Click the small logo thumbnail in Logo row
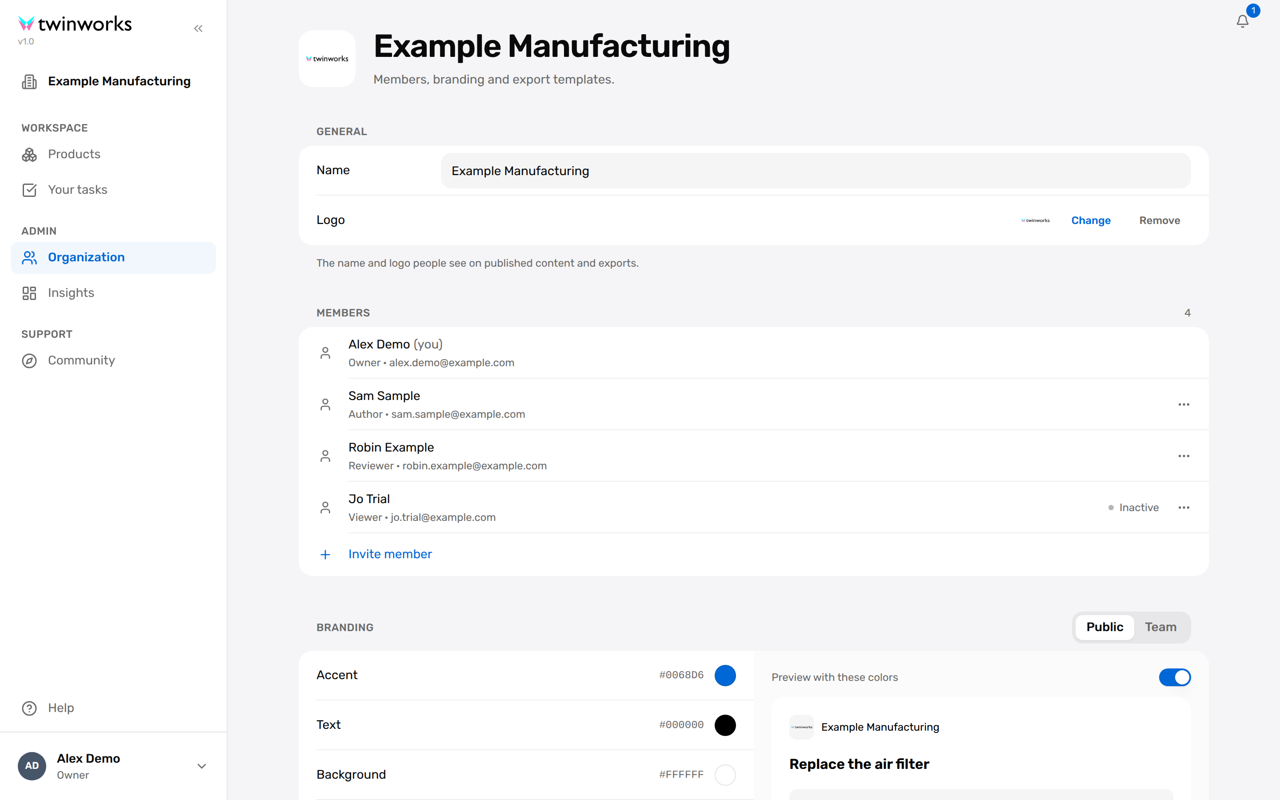 pyautogui.click(x=1035, y=220)
